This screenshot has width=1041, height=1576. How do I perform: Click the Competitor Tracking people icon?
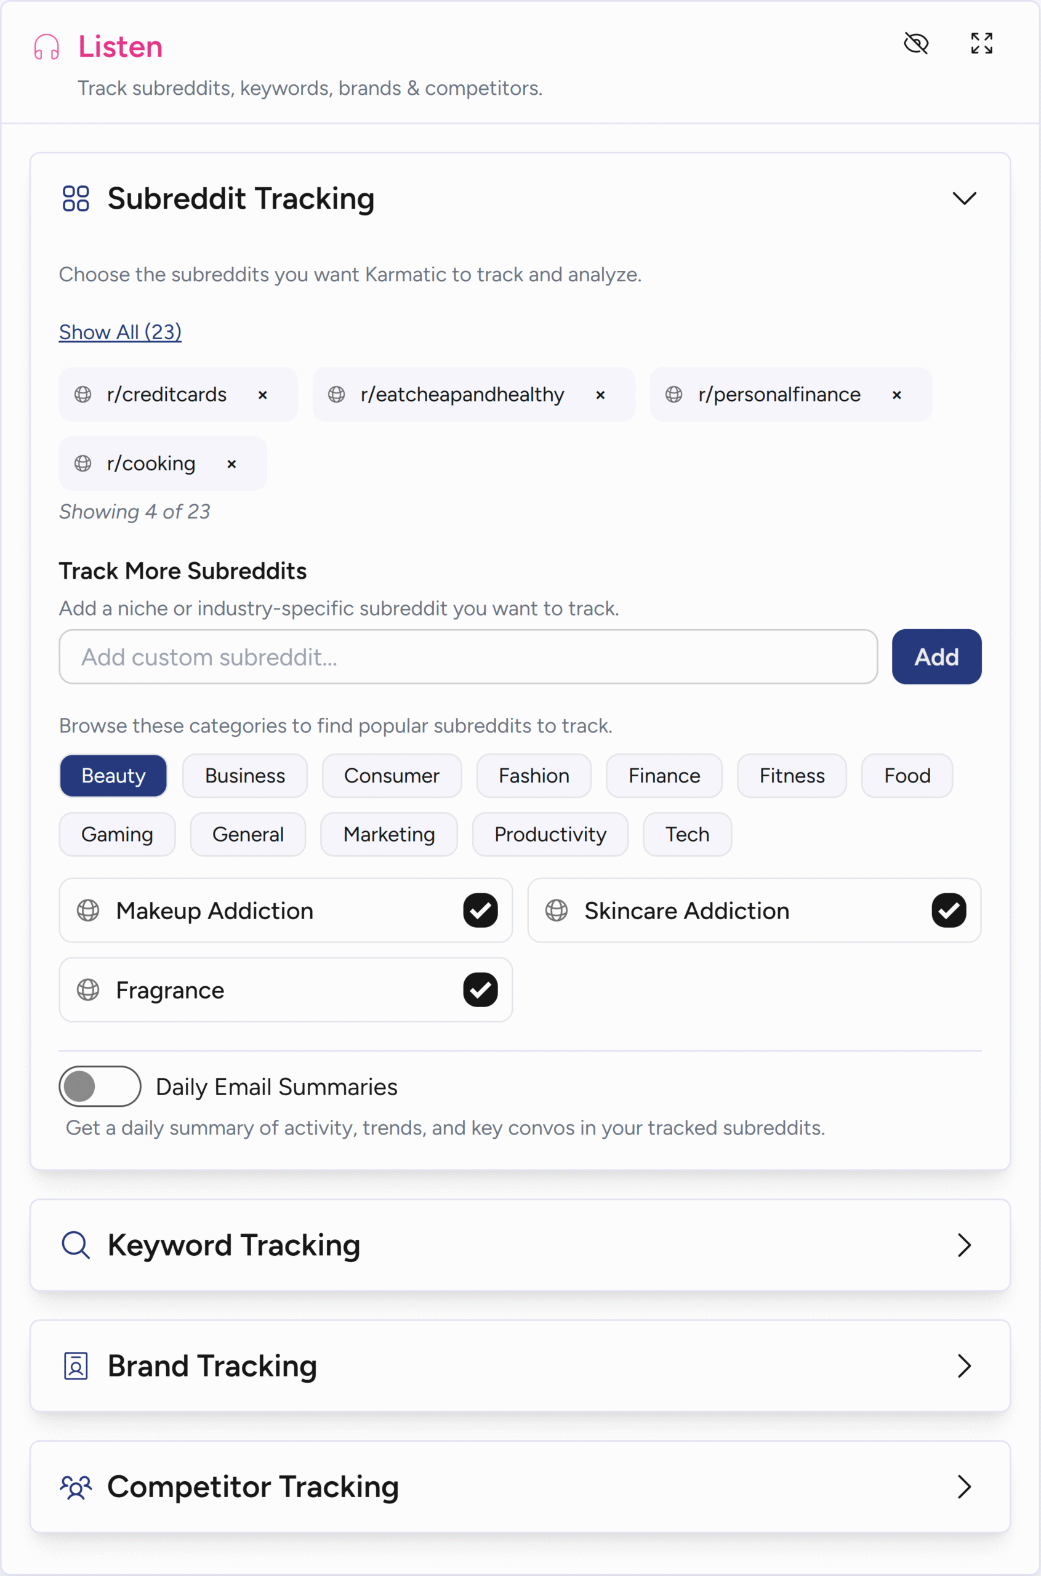pos(76,1486)
